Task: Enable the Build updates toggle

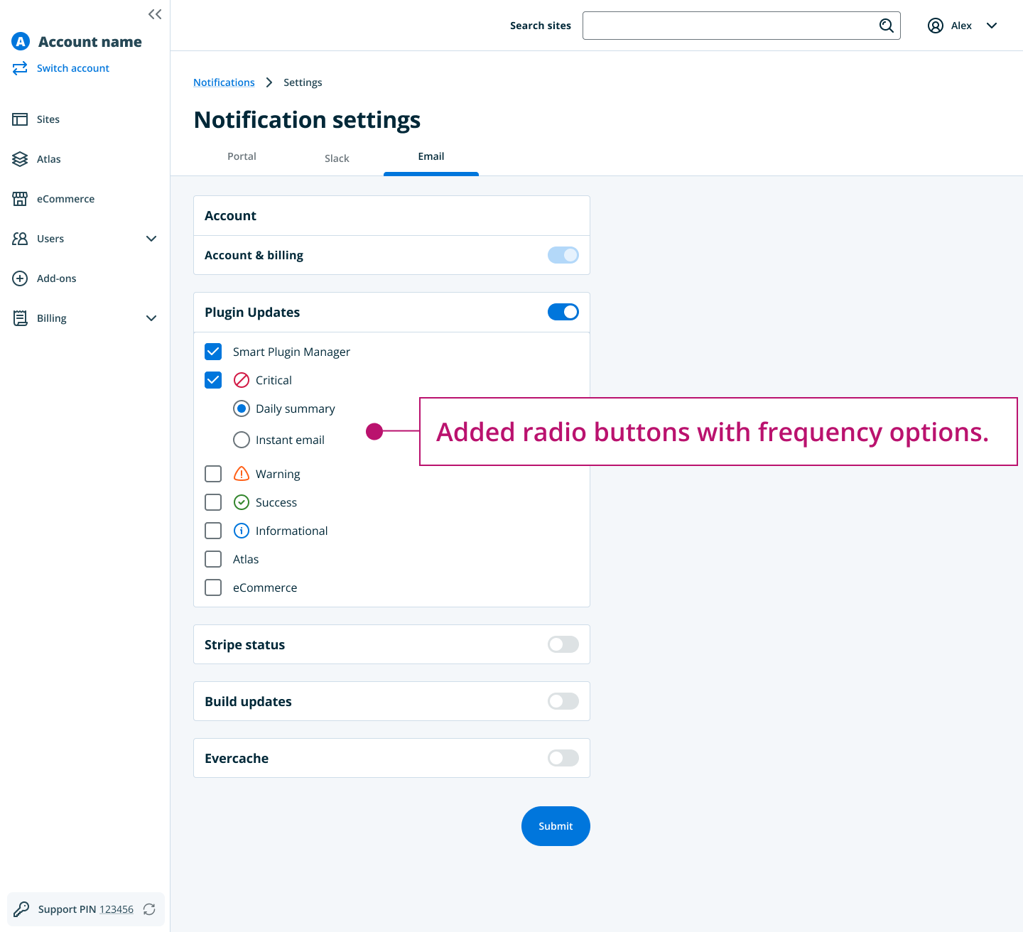Action: point(563,701)
